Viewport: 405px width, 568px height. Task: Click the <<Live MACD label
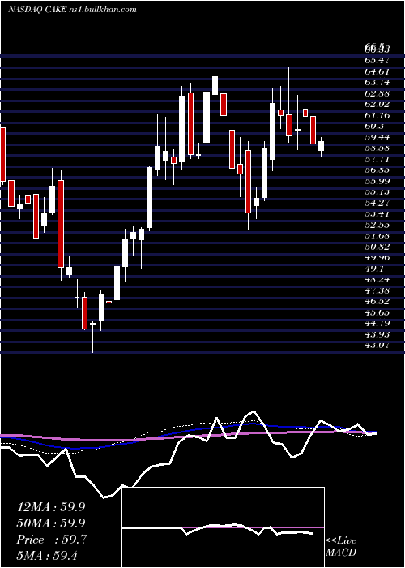(341, 547)
